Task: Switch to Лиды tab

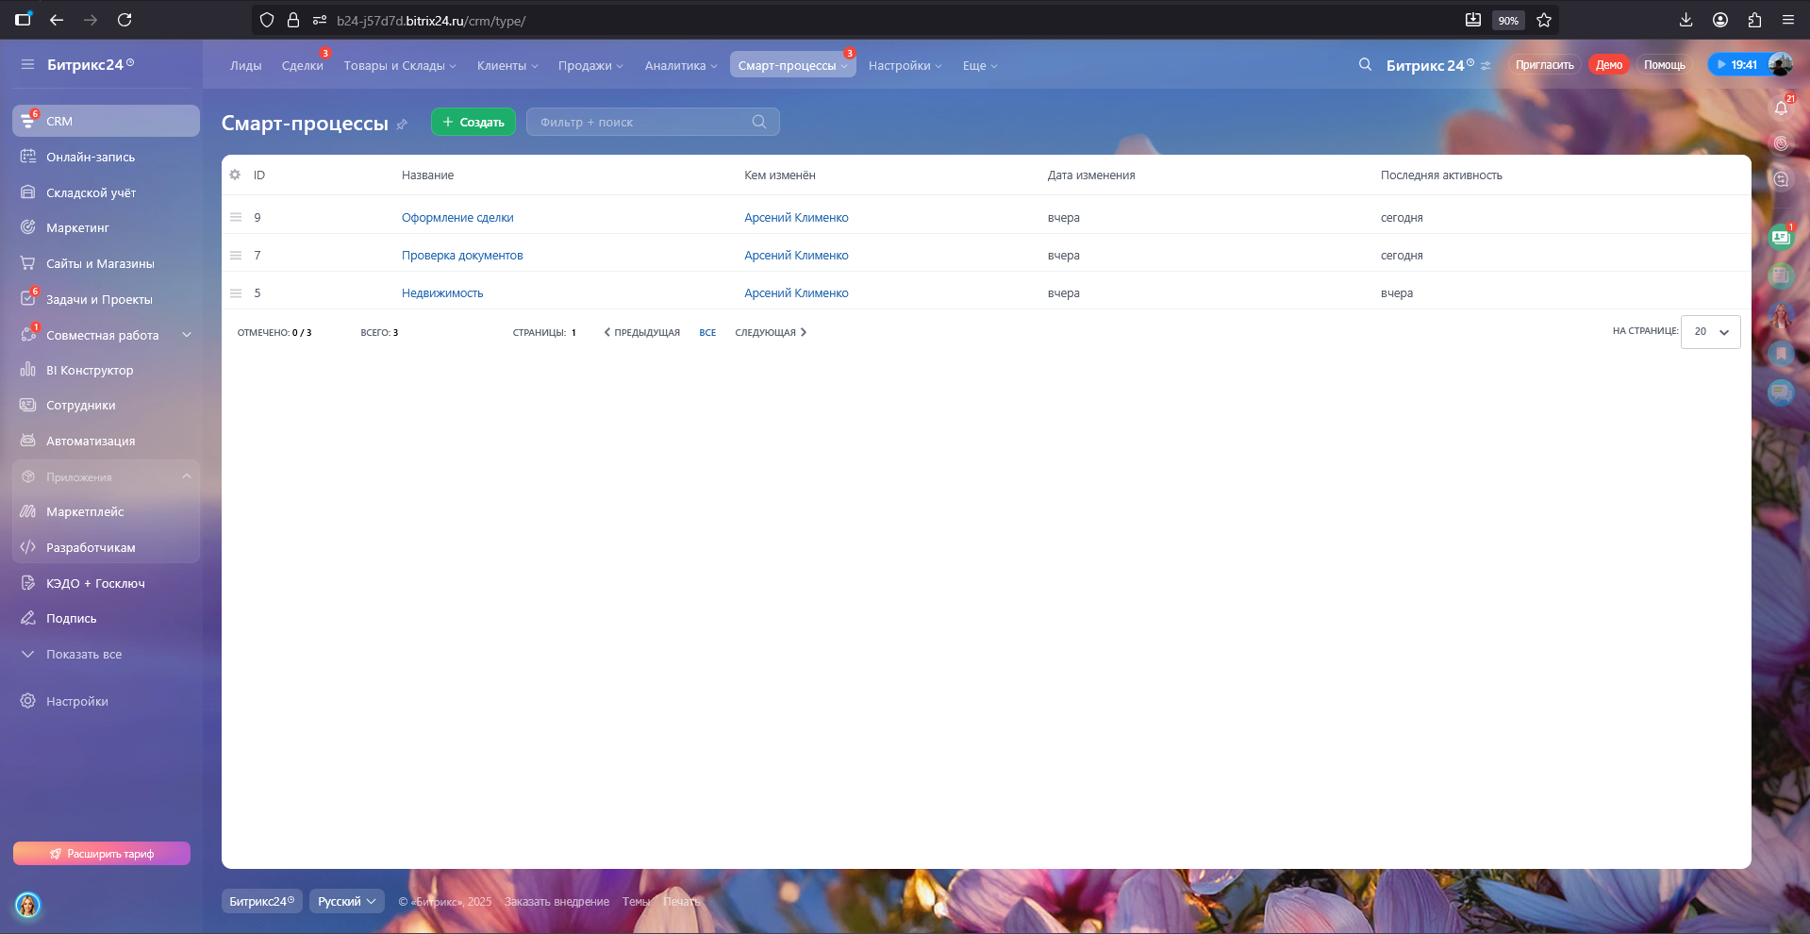Action: pyautogui.click(x=245, y=65)
